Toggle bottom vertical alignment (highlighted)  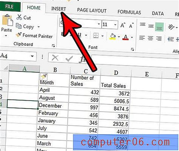click(159, 27)
